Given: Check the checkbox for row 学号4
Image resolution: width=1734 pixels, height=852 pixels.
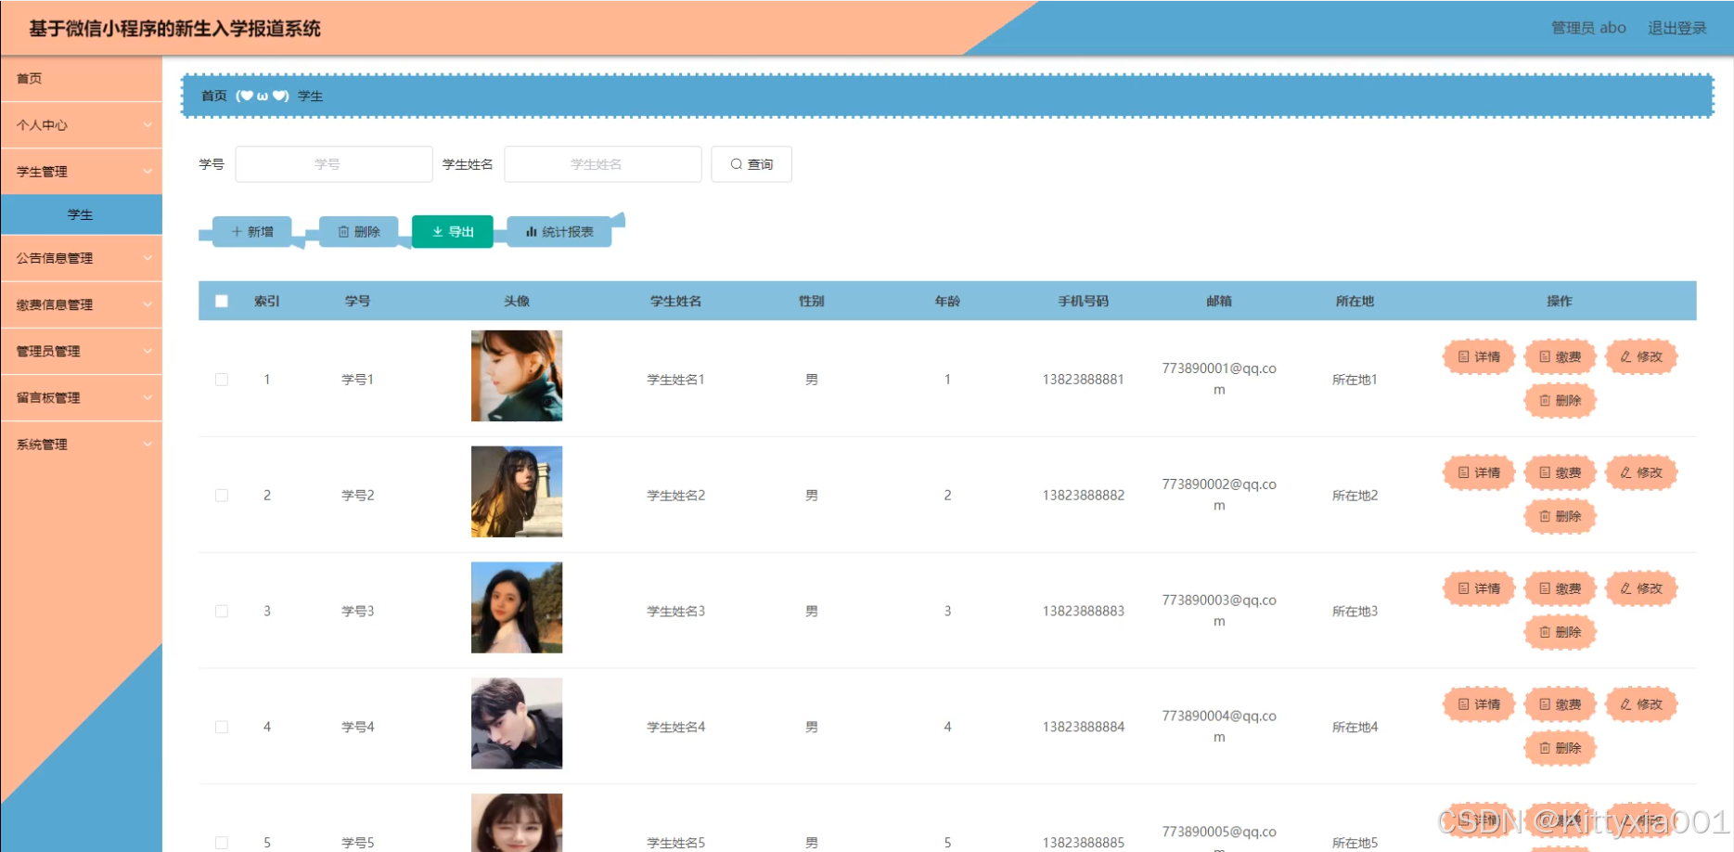Looking at the screenshot, I should coord(222,728).
